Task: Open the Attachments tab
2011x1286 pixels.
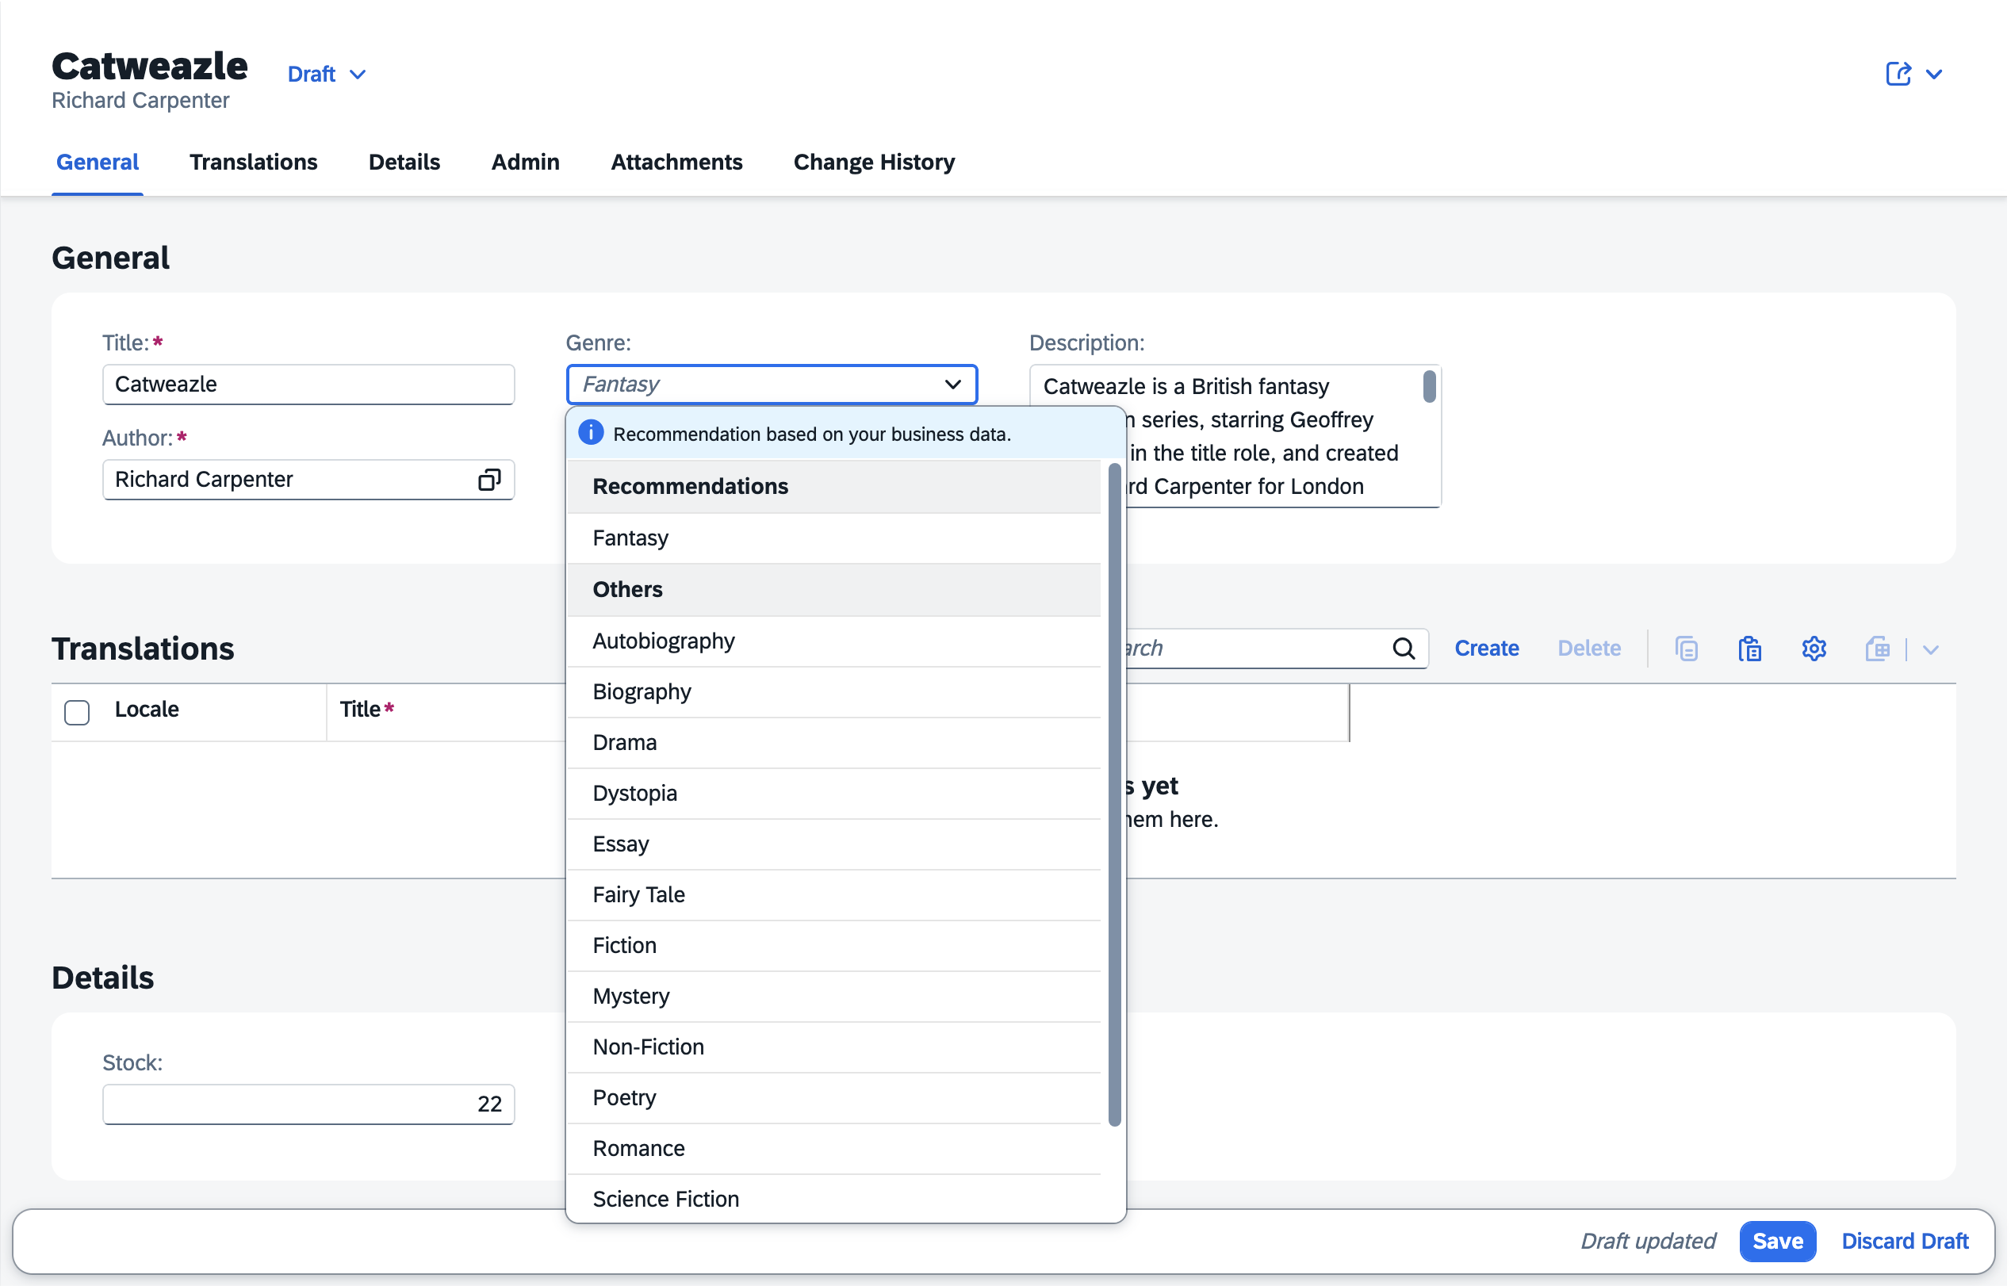Action: (x=677, y=162)
